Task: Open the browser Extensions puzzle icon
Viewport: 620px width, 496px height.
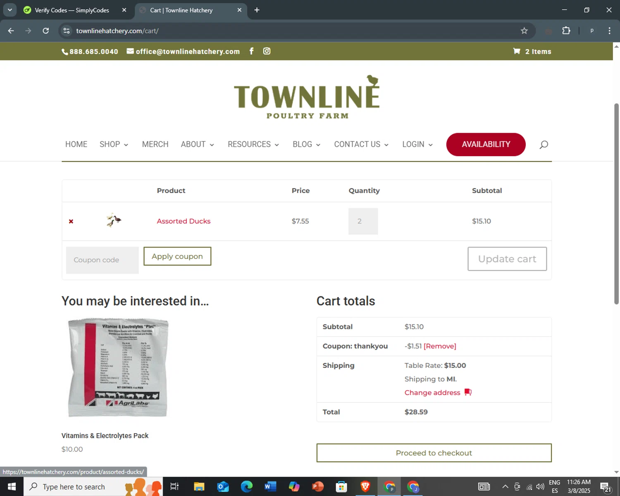Action: [566, 31]
